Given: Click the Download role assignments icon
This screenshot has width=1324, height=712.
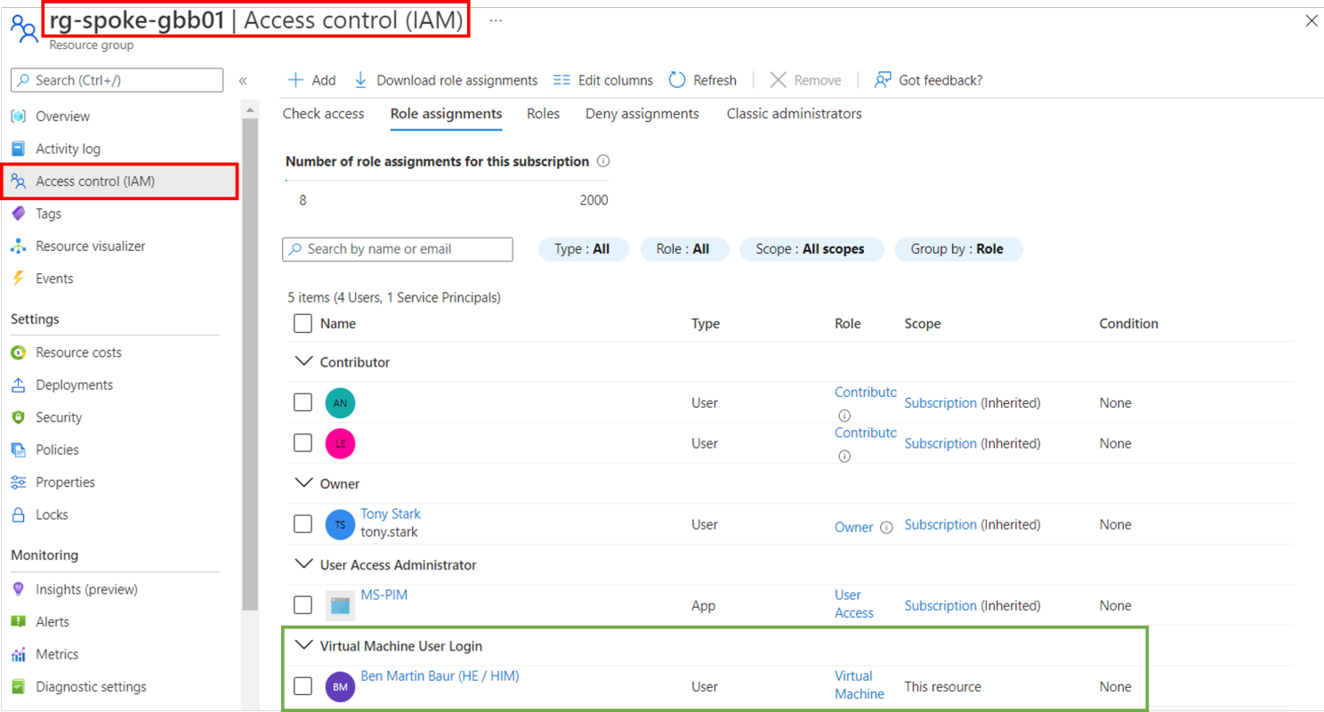Looking at the screenshot, I should point(360,80).
